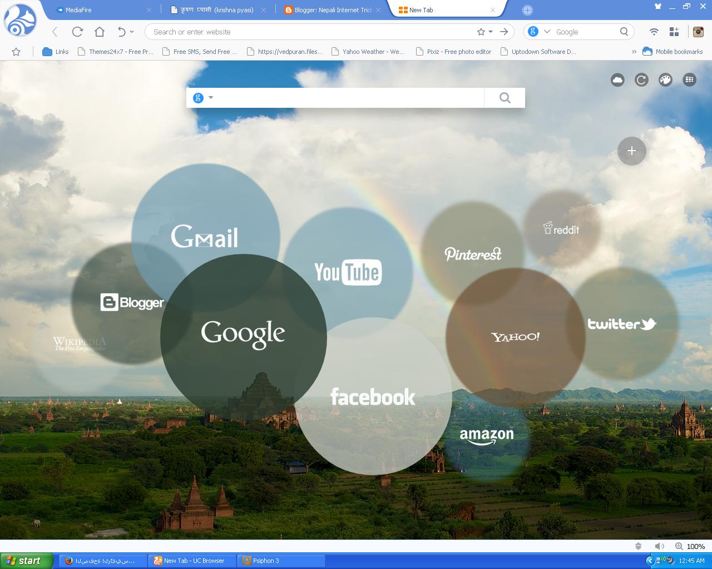Expand the bookmark star dropdown arrow

(491, 32)
